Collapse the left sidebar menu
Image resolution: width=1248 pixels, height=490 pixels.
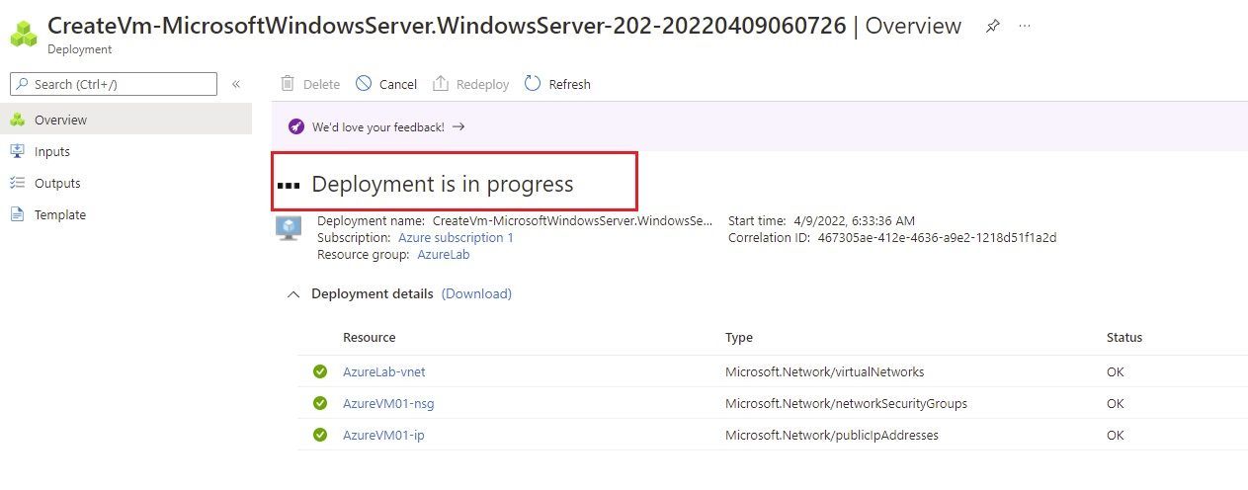(236, 84)
